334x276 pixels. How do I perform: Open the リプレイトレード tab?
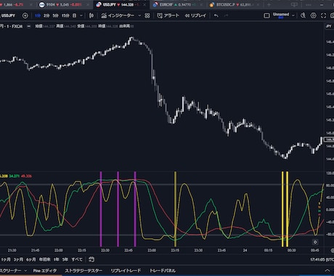126,271
